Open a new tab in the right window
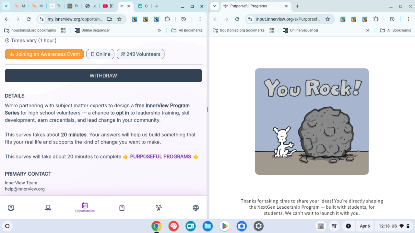This screenshot has height=233, width=415. tap(297, 6)
